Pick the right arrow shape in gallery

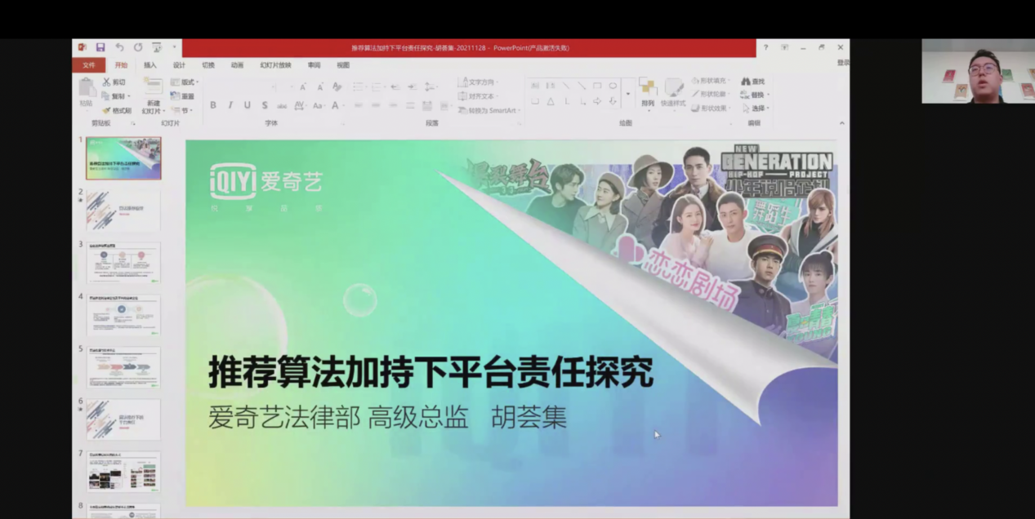pos(597,101)
